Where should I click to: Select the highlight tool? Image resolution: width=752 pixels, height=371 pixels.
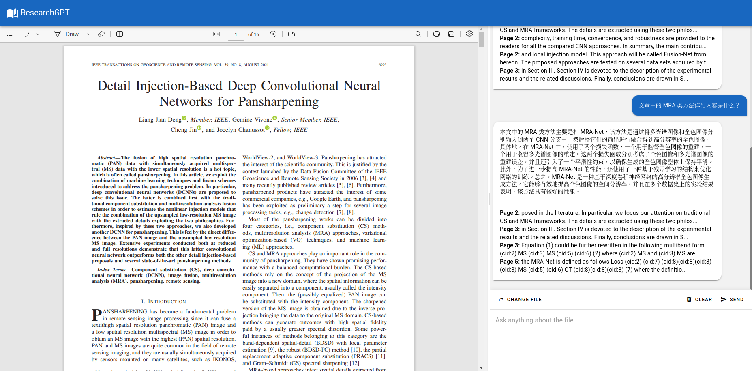[x=26, y=34]
